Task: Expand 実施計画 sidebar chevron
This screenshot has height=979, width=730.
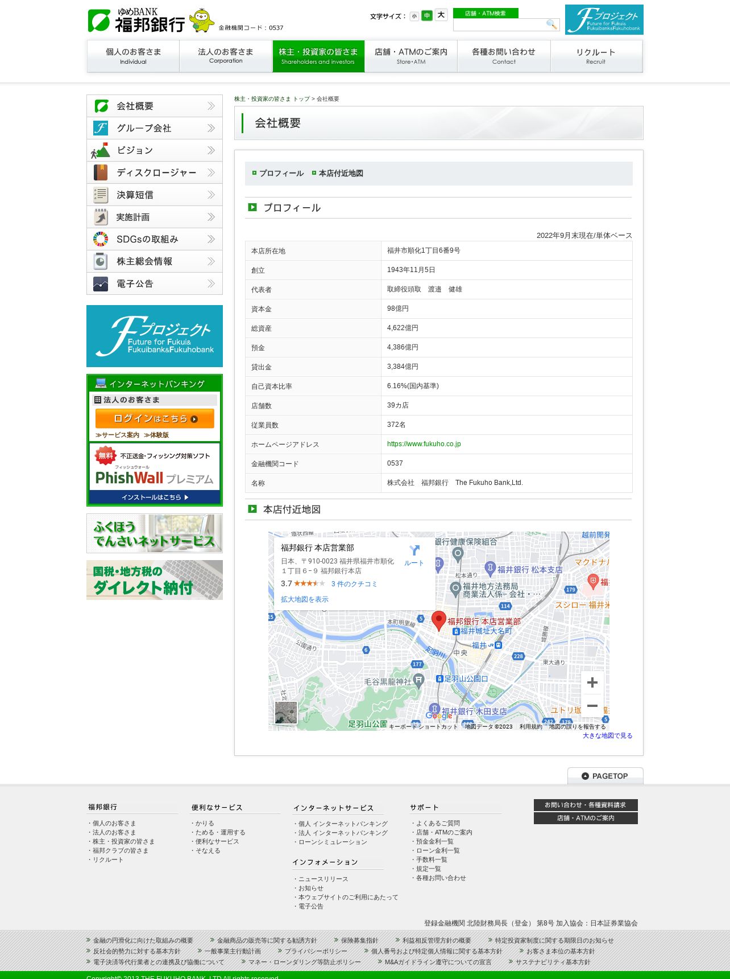Action: 211,217
